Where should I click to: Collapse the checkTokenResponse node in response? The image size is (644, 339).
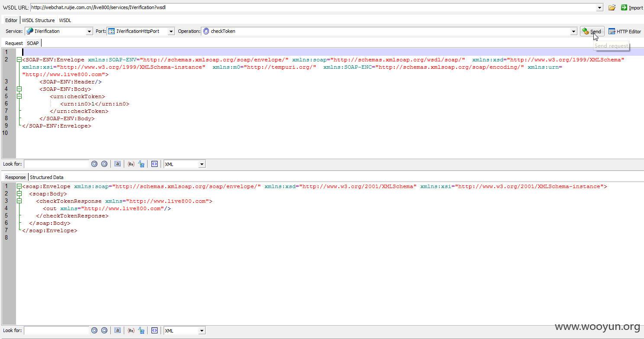19,201
